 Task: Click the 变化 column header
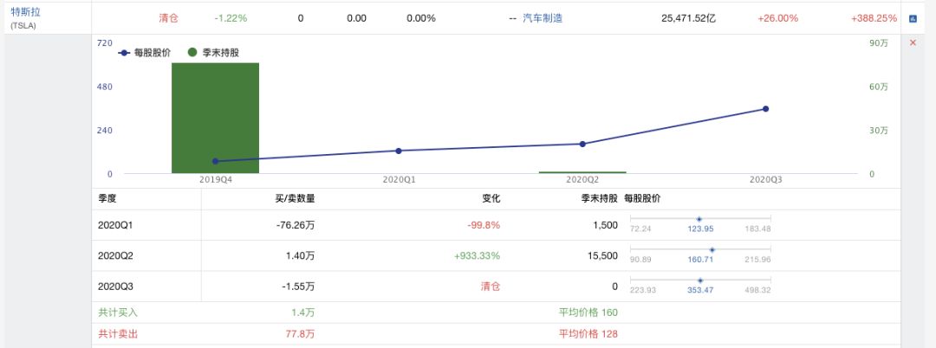click(x=491, y=198)
